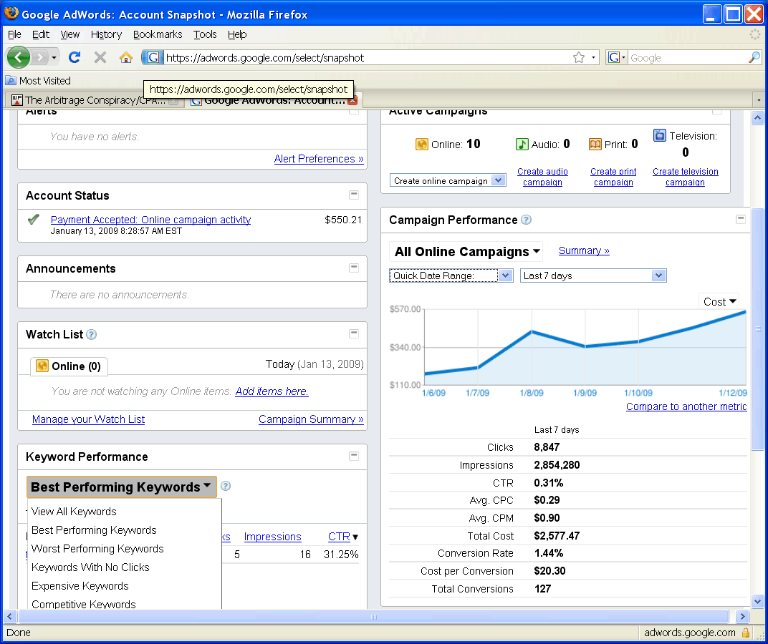Screen dimensions: 768x644
Task: Click Create audio campaign link
Action: pyautogui.click(x=543, y=177)
